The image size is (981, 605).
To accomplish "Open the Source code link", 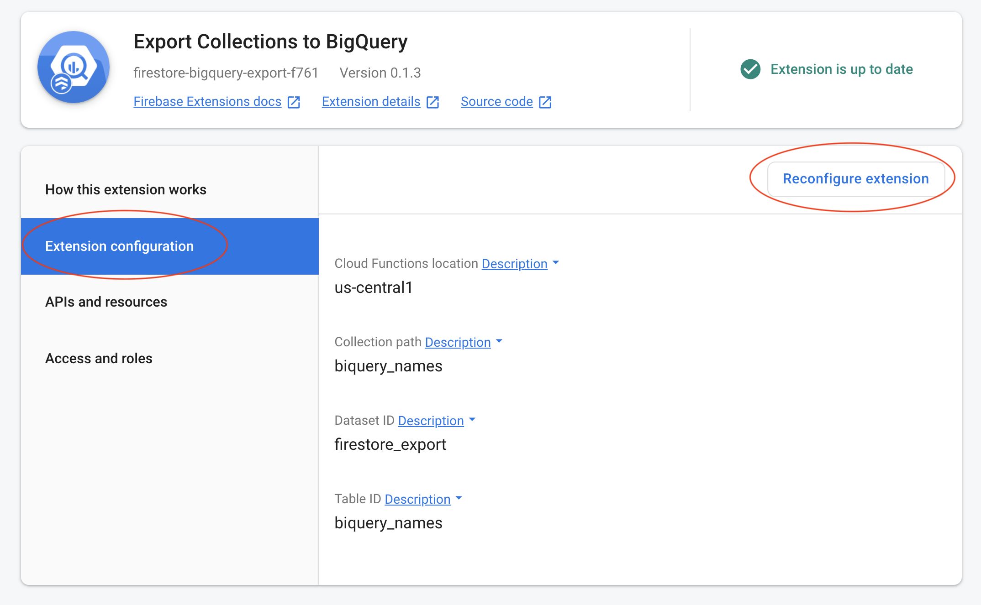I will click(496, 101).
